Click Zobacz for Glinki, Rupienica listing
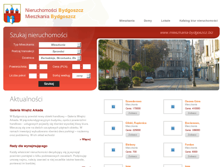Image resolution: width=223 pixels, height=167 pixels. pos(133,135)
